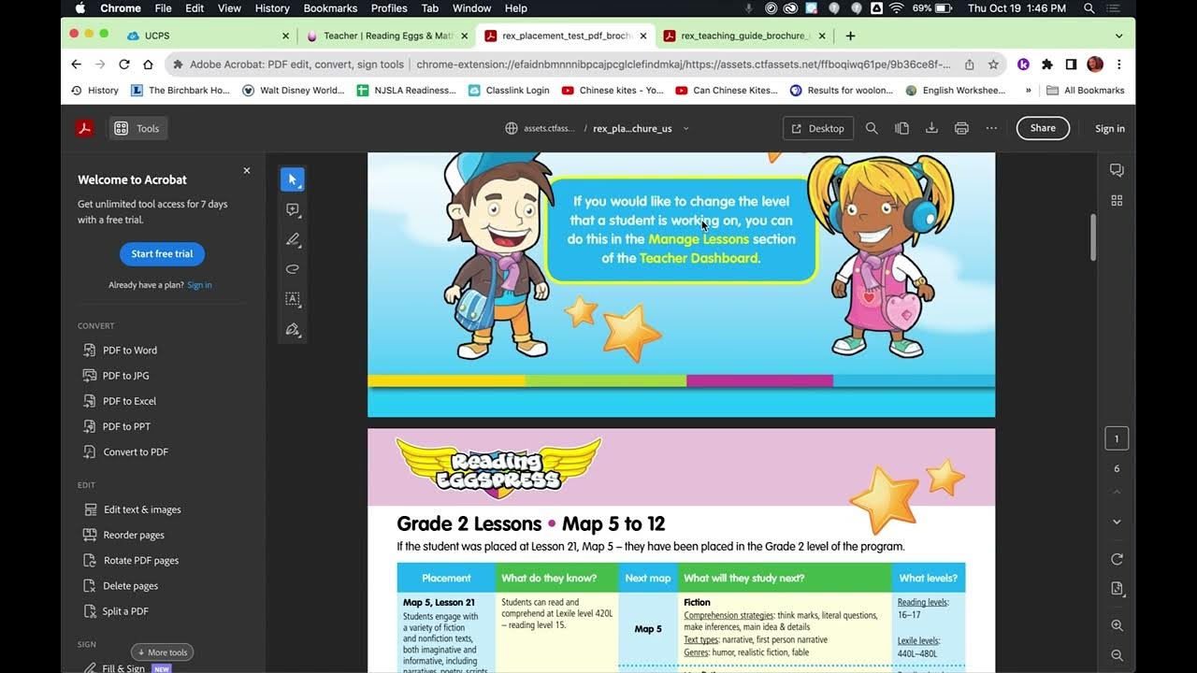
Task: Click Sign in at top right
Action: tap(1110, 128)
